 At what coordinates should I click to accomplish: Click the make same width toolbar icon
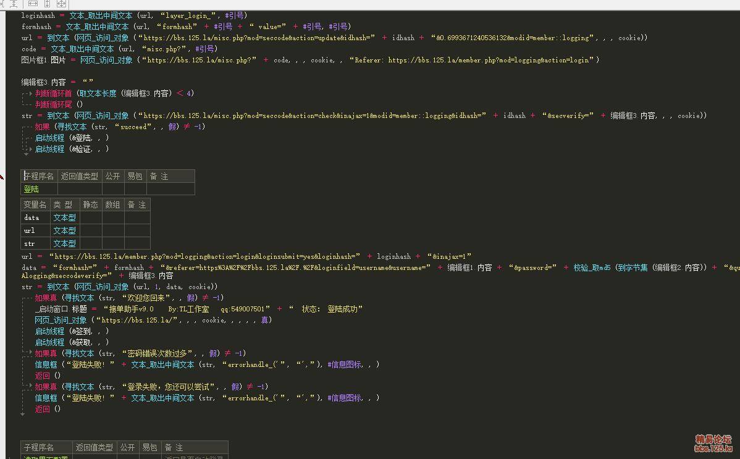click(33, 4)
